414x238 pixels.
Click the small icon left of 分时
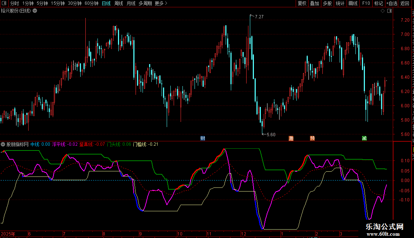point(4,4)
